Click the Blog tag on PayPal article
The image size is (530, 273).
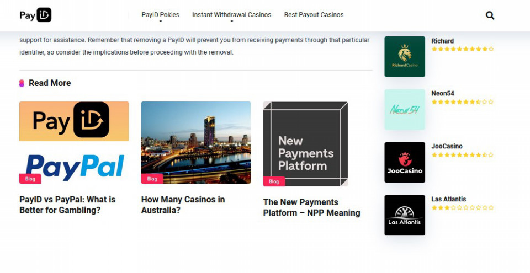coord(30,179)
